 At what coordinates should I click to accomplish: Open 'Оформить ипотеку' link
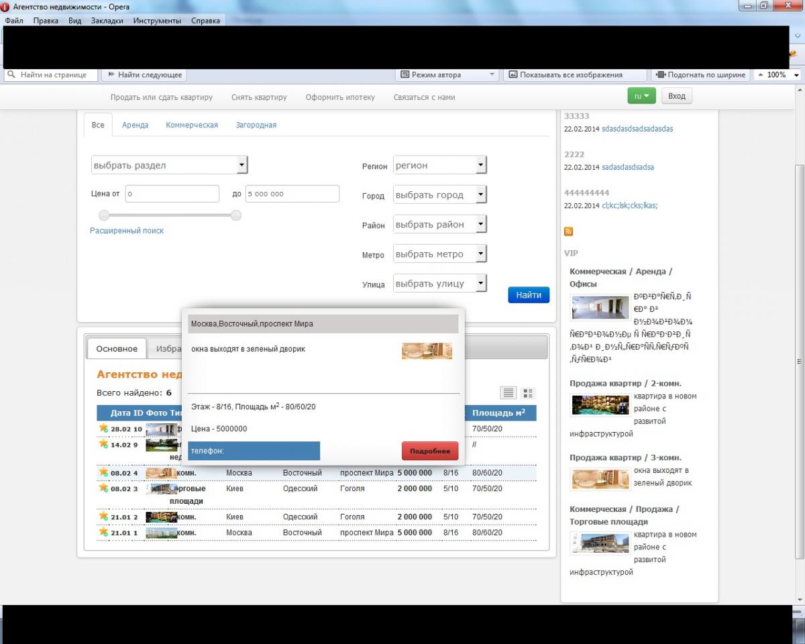click(x=340, y=97)
